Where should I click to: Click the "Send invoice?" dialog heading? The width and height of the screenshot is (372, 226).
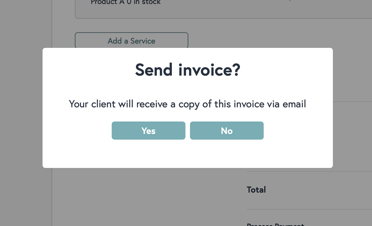click(187, 70)
